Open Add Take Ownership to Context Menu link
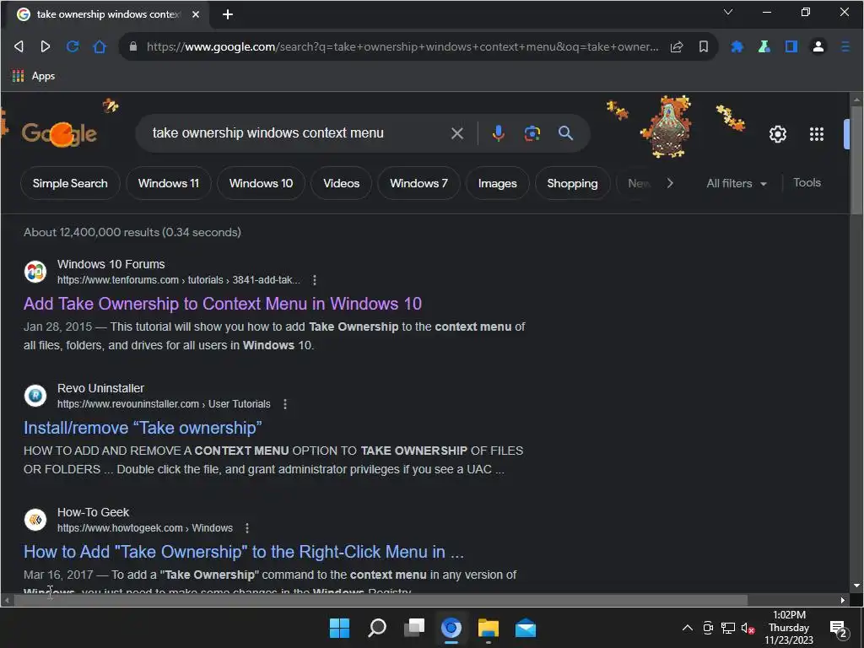Viewport: 864px width, 648px height. tap(223, 304)
